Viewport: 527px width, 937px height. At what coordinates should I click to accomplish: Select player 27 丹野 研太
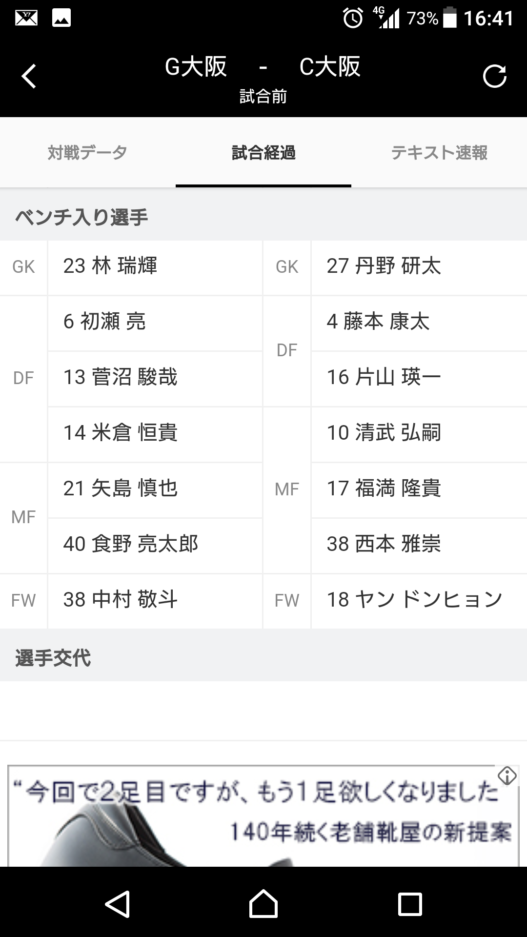pyautogui.click(x=384, y=266)
